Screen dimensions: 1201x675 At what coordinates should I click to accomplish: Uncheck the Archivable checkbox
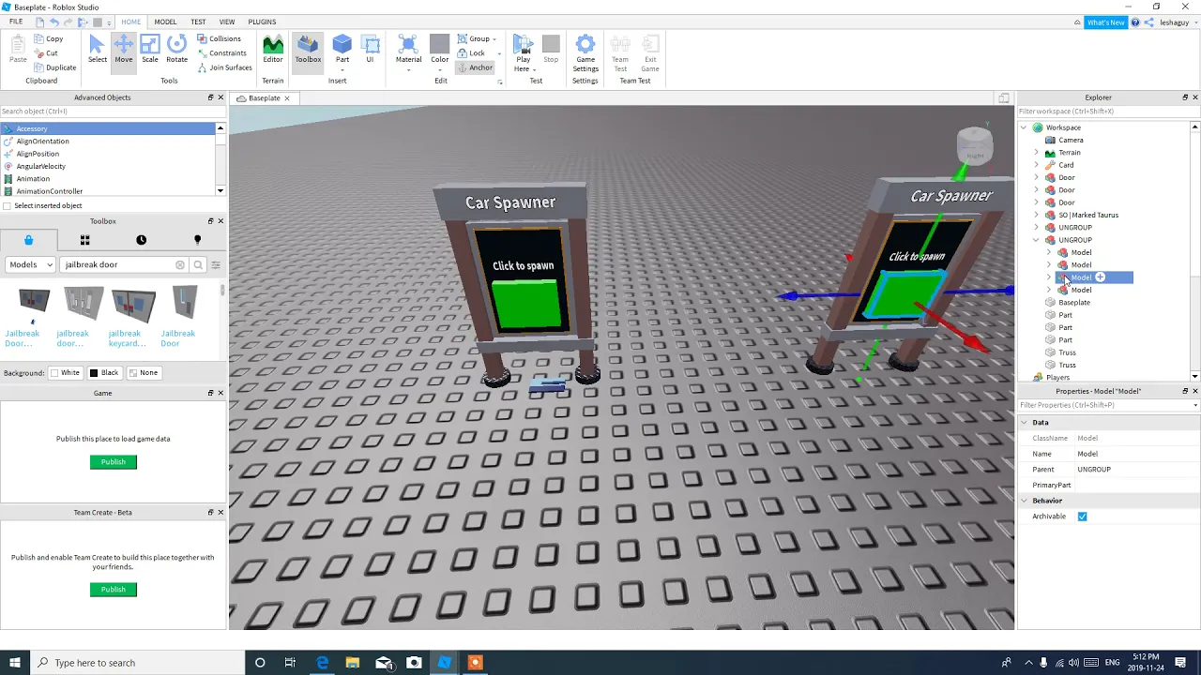[1082, 517]
